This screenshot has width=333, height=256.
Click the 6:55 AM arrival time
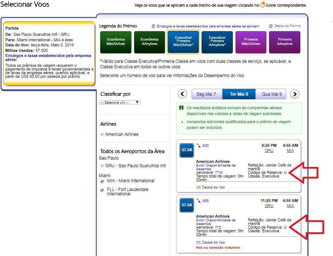coord(290,200)
